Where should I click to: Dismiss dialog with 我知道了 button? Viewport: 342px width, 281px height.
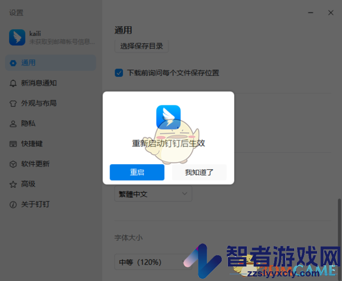point(199,172)
